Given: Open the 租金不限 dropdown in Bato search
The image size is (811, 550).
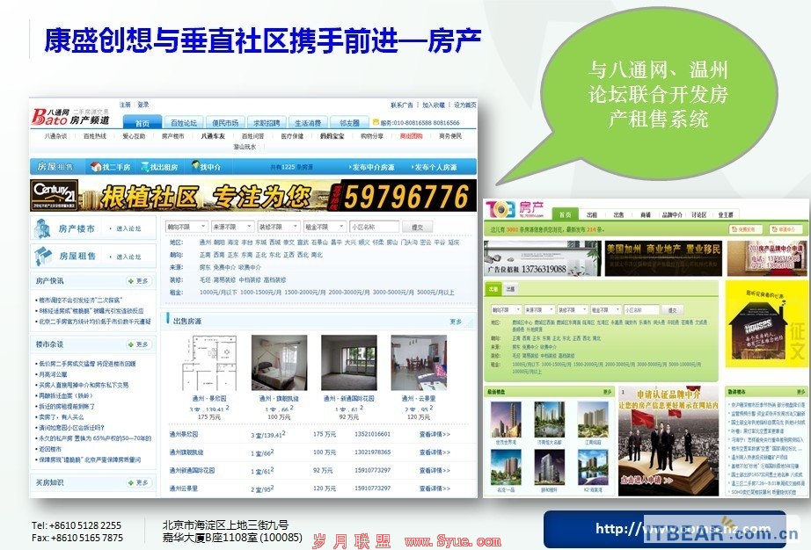Looking at the screenshot, I should point(325,227).
